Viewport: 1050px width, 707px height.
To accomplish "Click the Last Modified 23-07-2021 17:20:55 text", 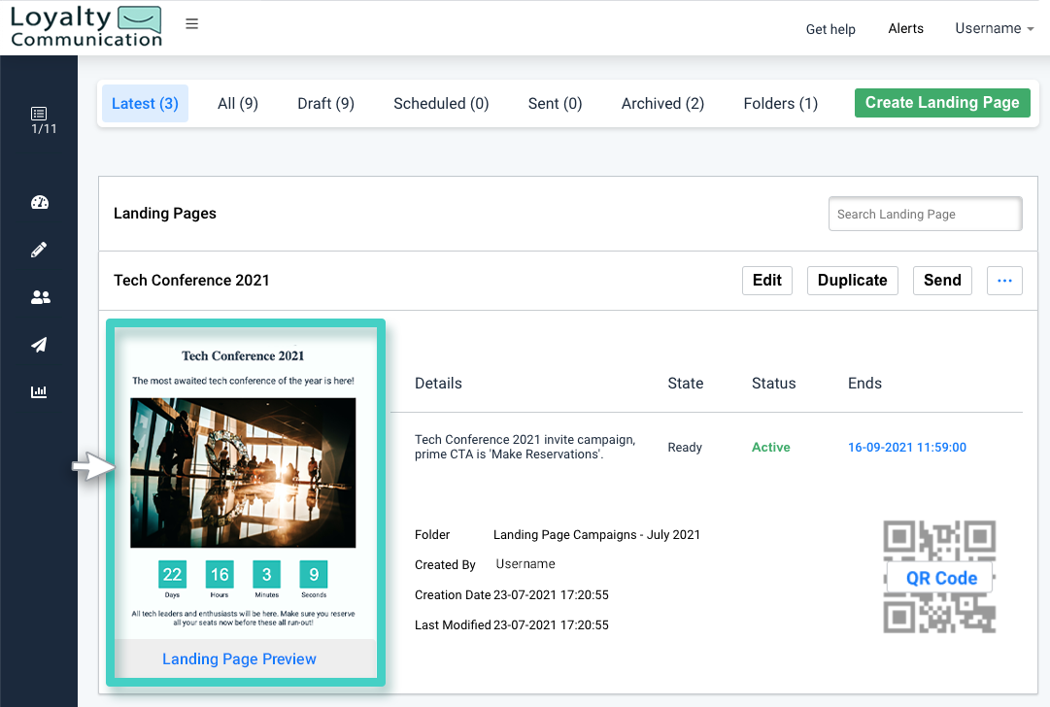I will [x=512, y=625].
